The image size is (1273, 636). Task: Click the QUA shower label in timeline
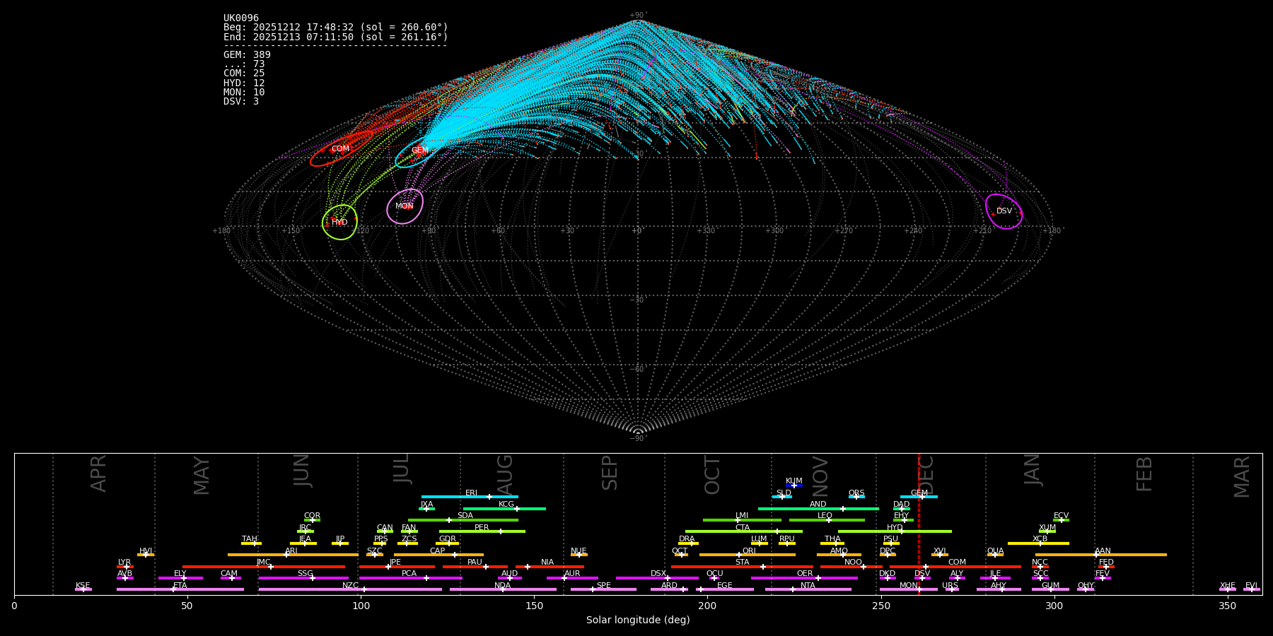click(996, 551)
